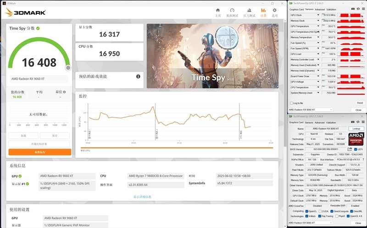Open the Memory Clock sensor dropdown arrow
This screenshot has width=367, height=228.
[x=318, y=21]
